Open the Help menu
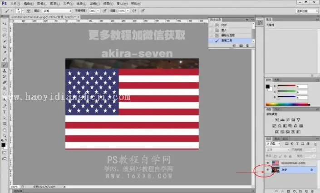 (136, 4)
